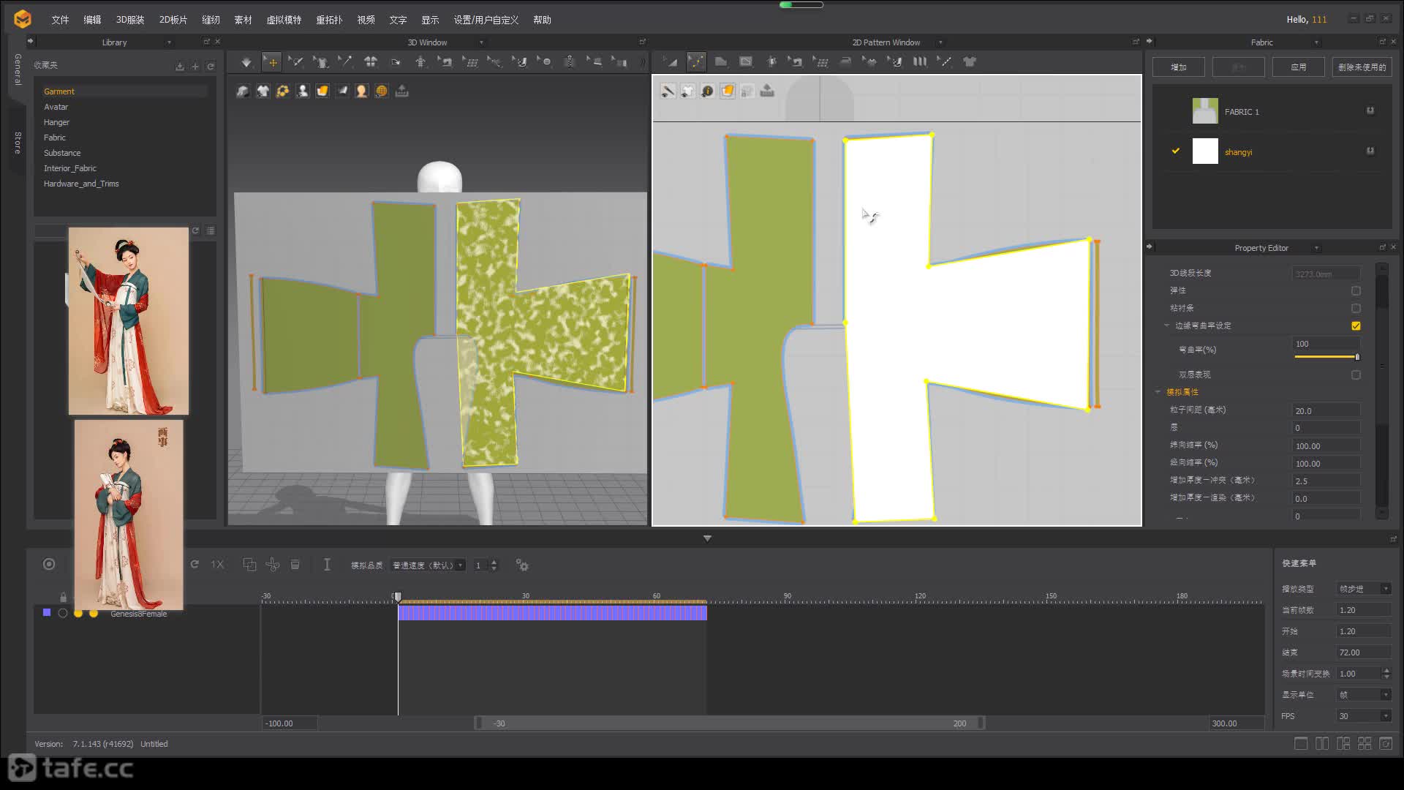Viewport: 1404px width, 790px height.
Task: Click the 增加 button in Fabric panel
Action: [1179, 67]
